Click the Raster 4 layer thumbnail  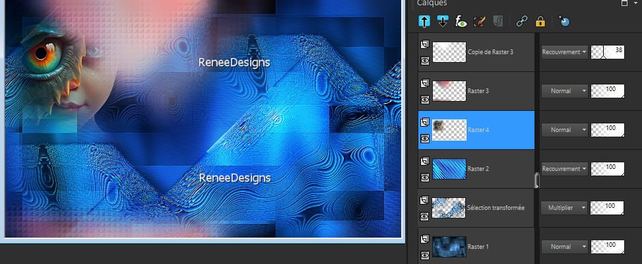coord(449,130)
